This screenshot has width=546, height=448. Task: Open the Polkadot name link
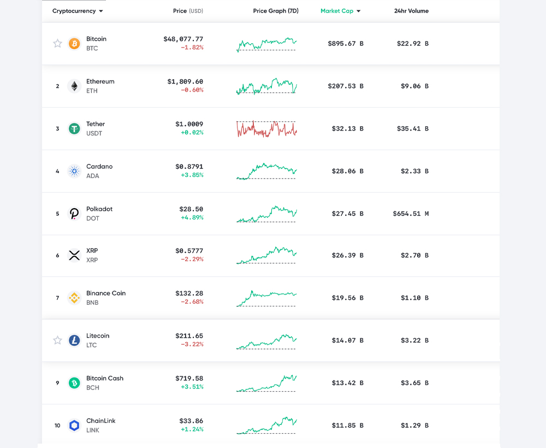click(99, 209)
